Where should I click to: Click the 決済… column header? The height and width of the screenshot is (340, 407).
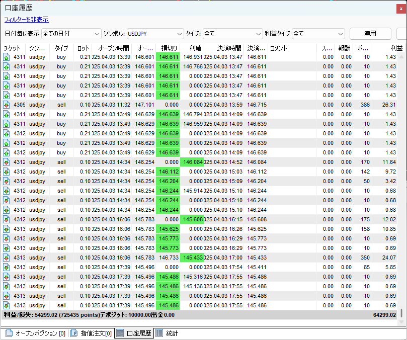pos(256,48)
